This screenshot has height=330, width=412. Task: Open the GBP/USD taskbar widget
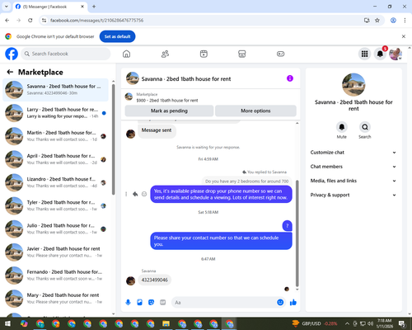pos(315,323)
